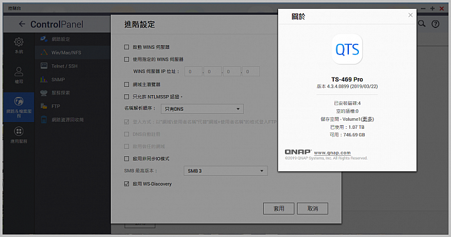Select FTP menu item
The height and width of the screenshot is (237, 451).
[73, 106]
